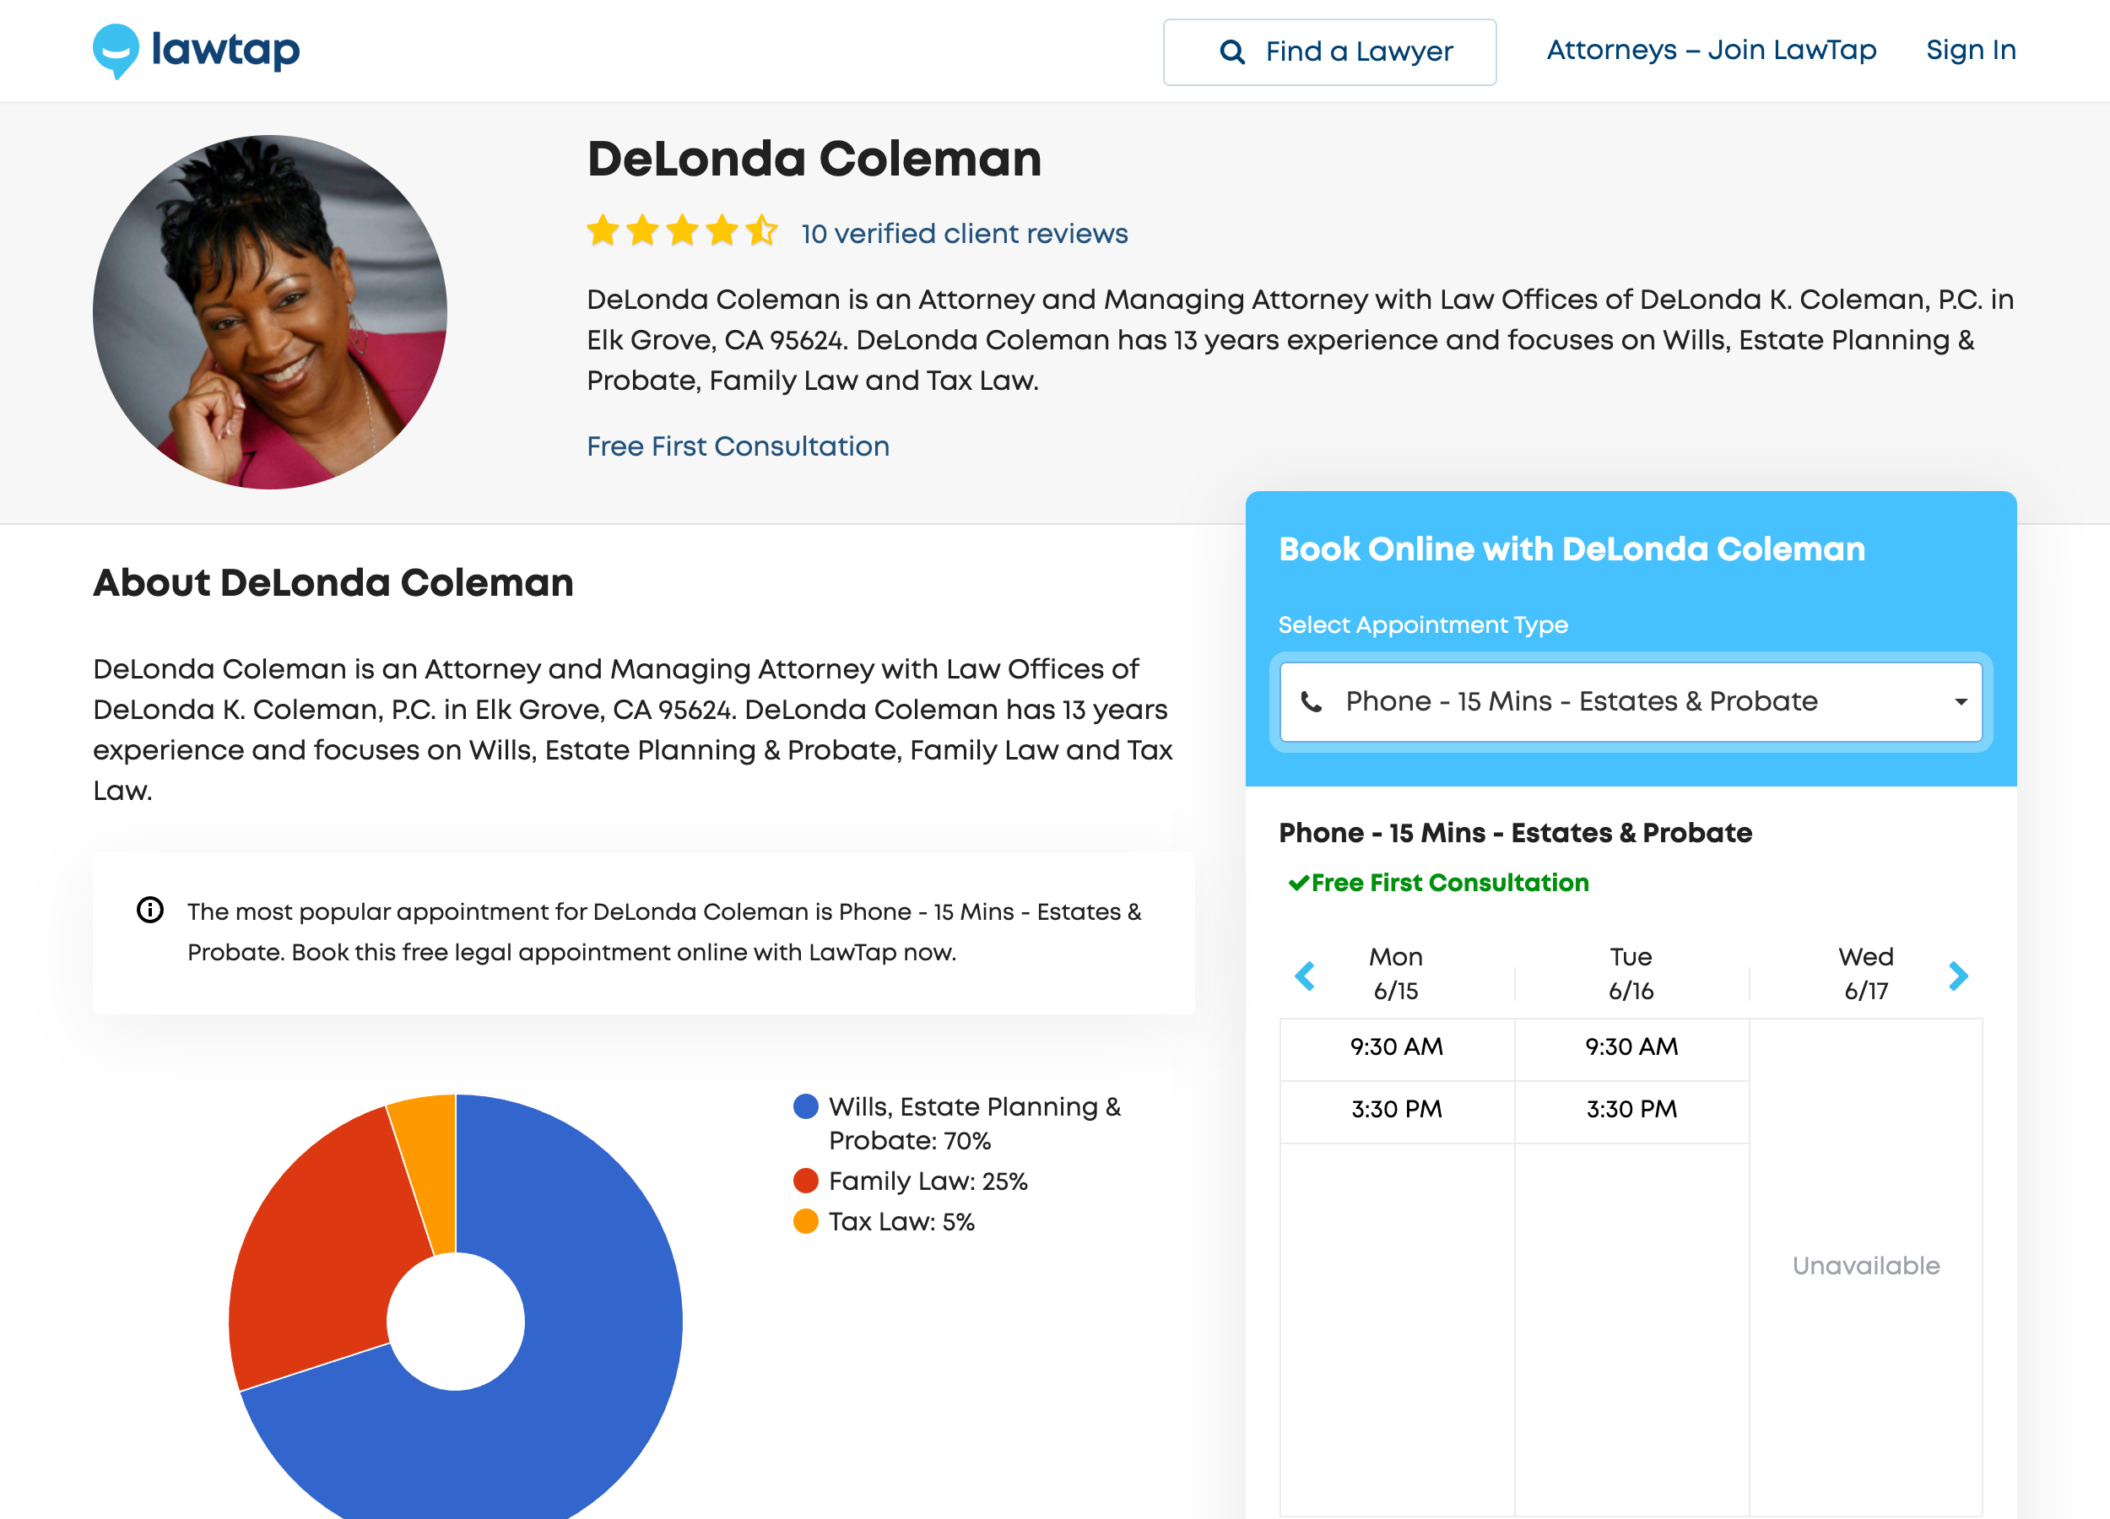Click the dropdown caret on appointment type
This screenshot has height=1519, width=2110.
(1961, 702)
